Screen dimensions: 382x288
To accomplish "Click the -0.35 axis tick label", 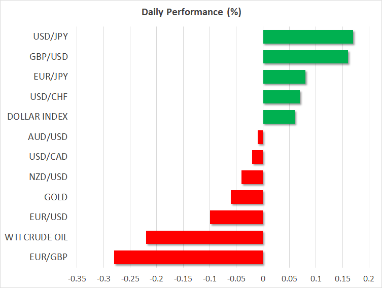I will pyautogui.click(x=77, y=278).
